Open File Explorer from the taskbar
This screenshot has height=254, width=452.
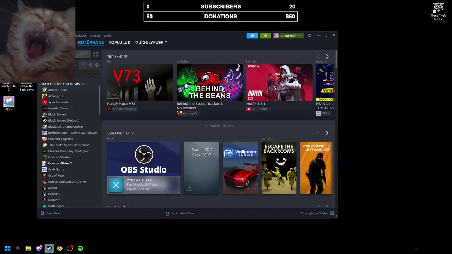[28, 248]
